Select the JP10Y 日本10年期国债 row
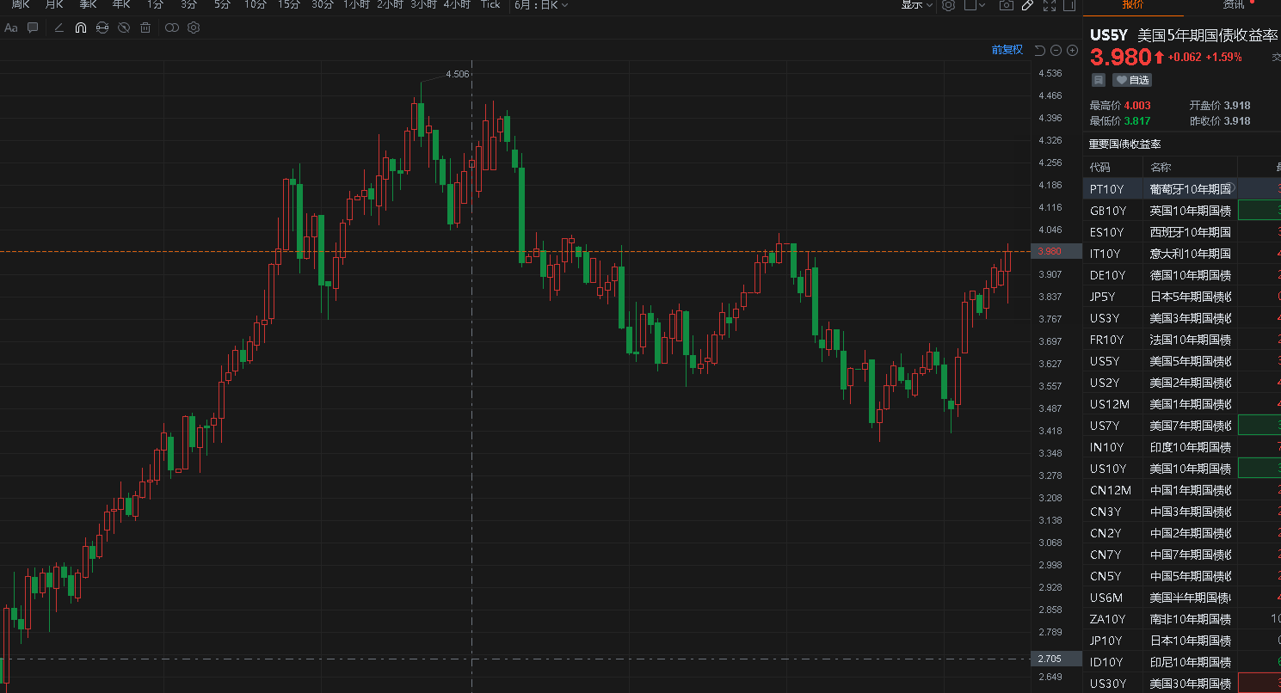Screen dimensions: 1281x693 tap(1182, 640)
